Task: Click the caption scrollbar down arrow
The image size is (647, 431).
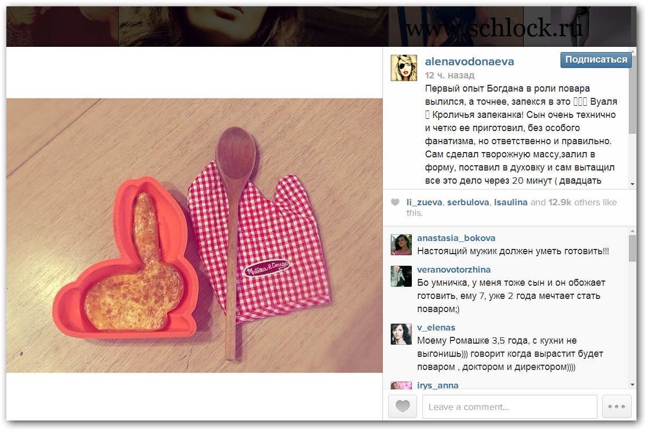Action: tap(633, 184)
